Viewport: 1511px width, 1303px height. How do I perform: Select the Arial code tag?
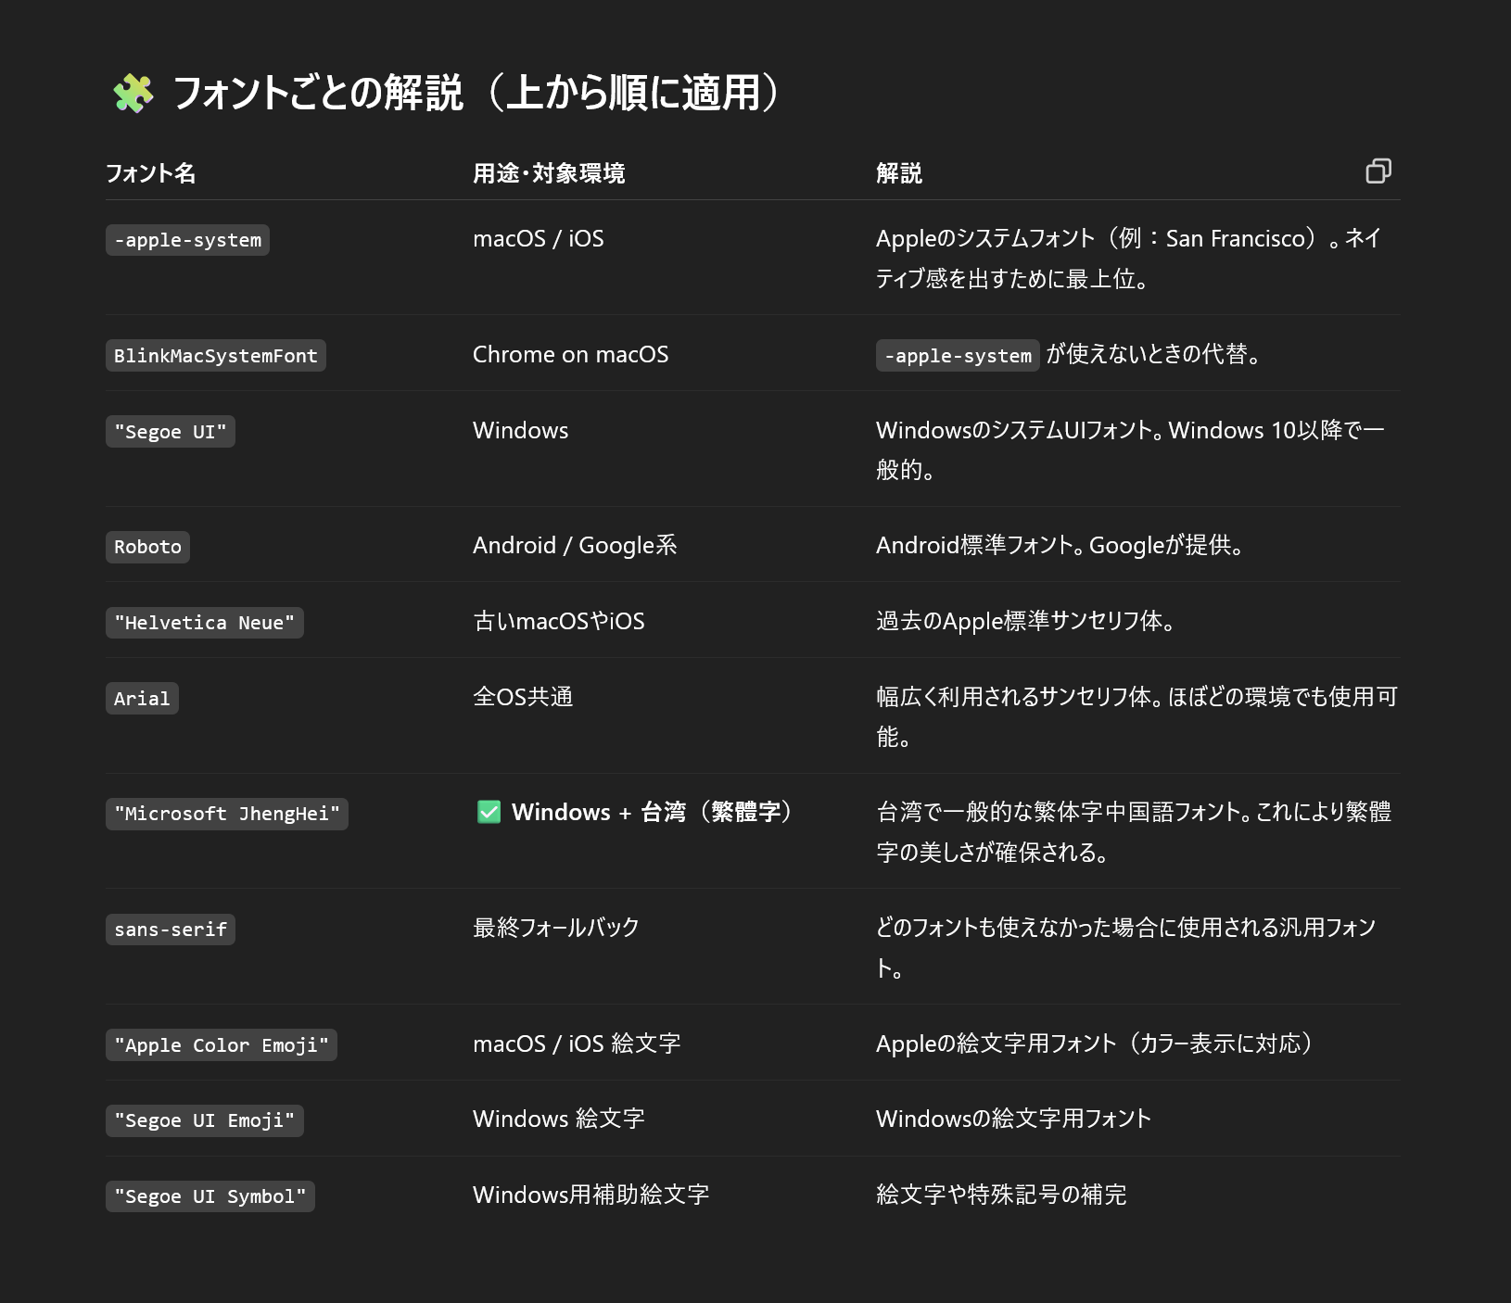[142, 699]
